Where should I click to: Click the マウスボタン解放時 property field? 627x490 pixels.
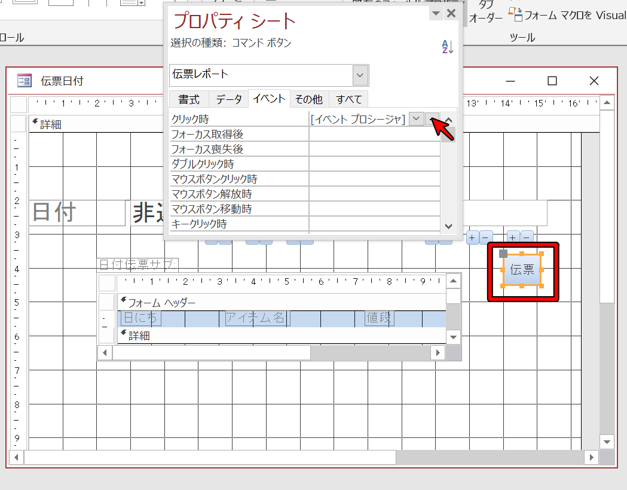click(374, 194)
